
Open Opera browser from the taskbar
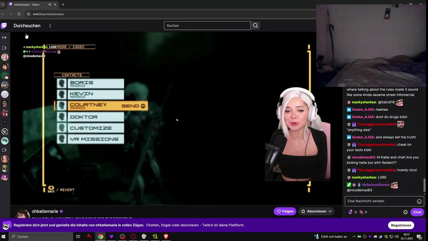point(133,236)
